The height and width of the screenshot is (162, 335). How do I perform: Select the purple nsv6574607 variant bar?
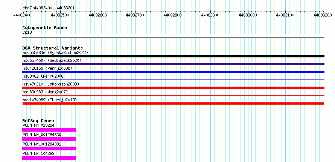pyautogui.click(x=173, y=64)
